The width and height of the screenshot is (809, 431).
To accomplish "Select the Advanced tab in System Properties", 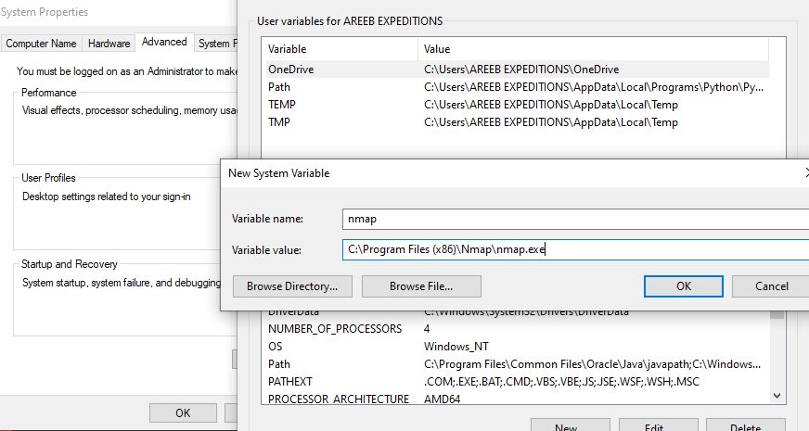I will coord(164,42).
